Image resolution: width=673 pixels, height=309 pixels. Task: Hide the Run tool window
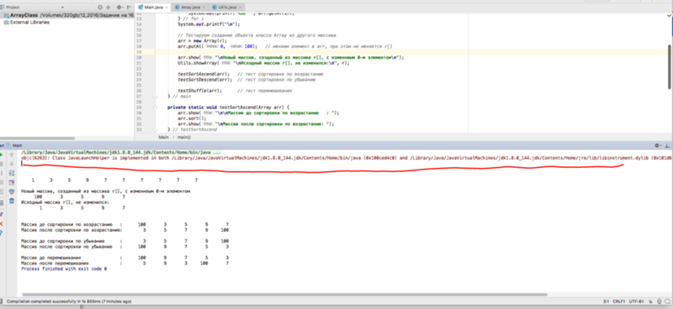pos(668,146)
